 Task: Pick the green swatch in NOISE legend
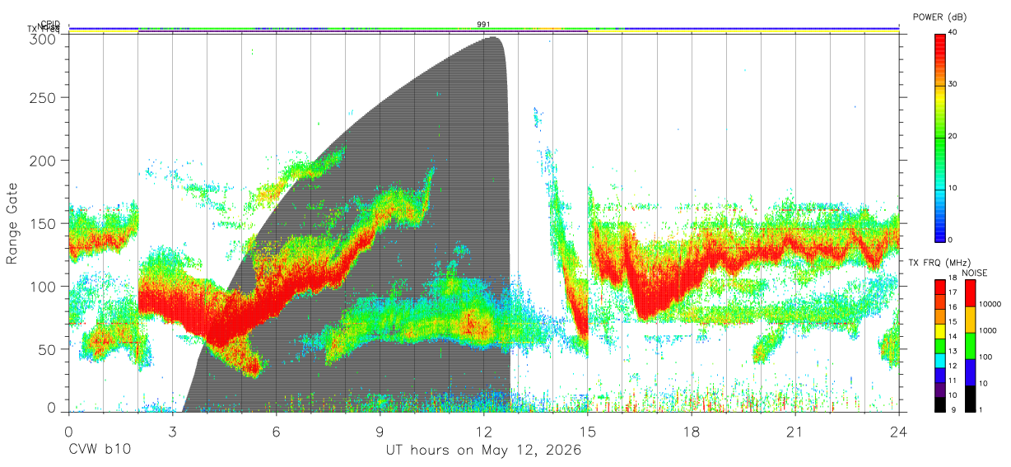pyautogui.click(x=970, y=346)
